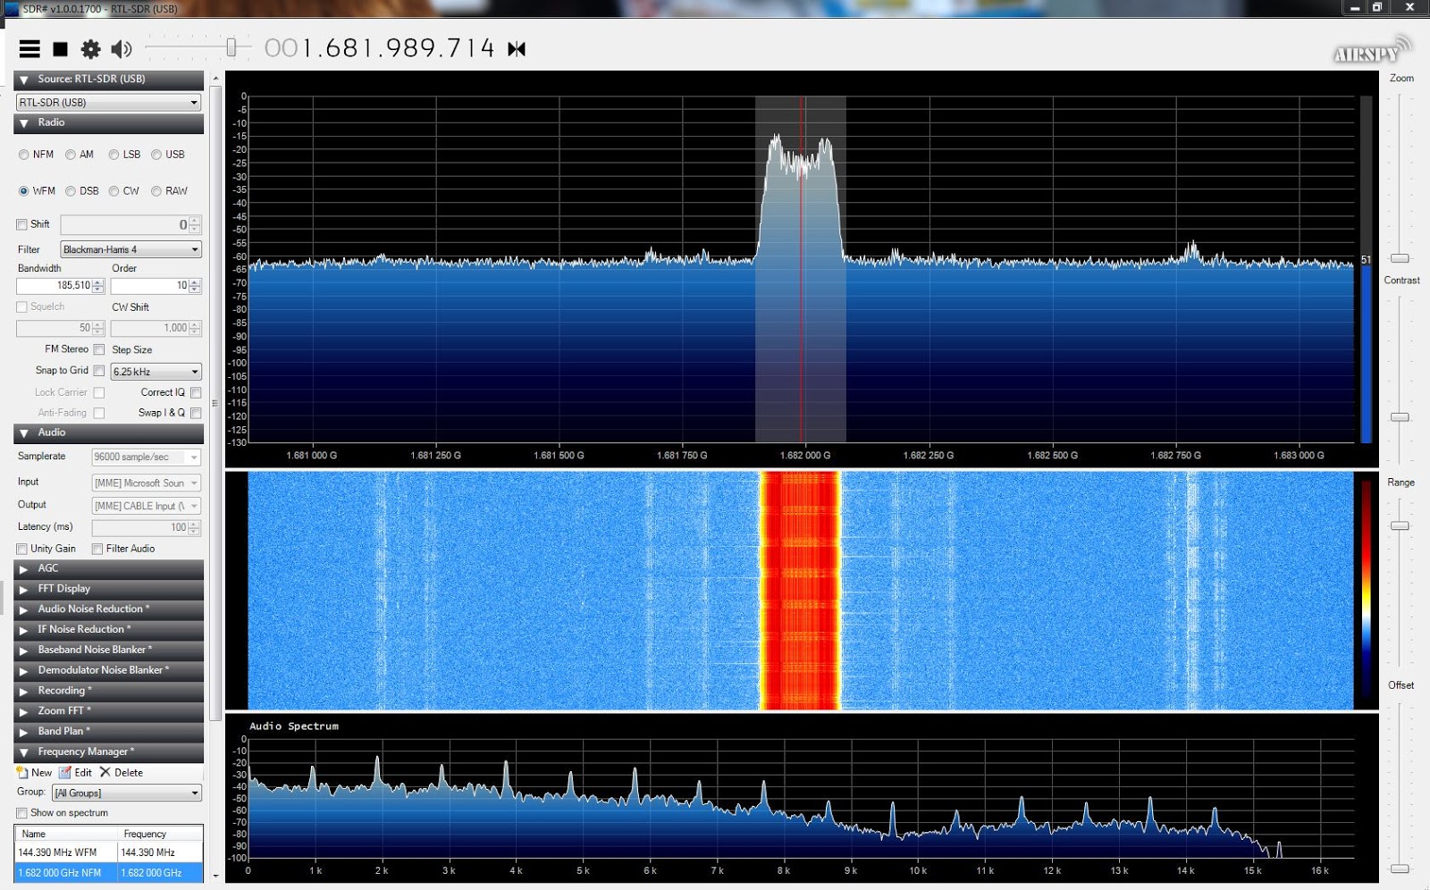Click the frequency step icon beside the tuned frequency
1430x890 pixels.
click(x=515, y=49)
